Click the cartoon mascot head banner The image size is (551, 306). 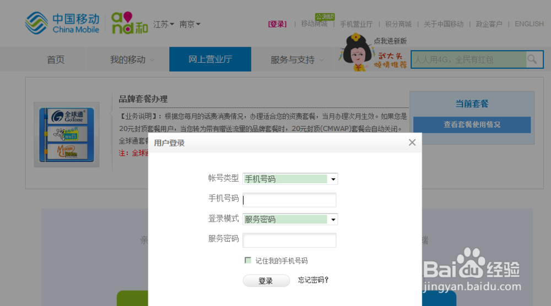tap(357, 52)
